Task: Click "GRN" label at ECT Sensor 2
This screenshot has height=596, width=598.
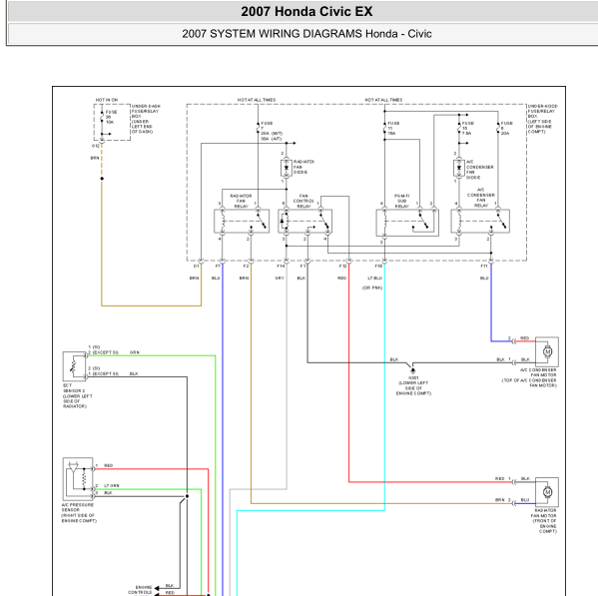Action: click(134, 352)
